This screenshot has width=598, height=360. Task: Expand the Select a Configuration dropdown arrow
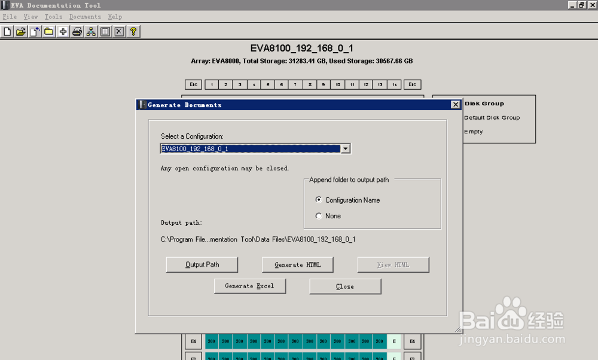[x=346, y=149]
